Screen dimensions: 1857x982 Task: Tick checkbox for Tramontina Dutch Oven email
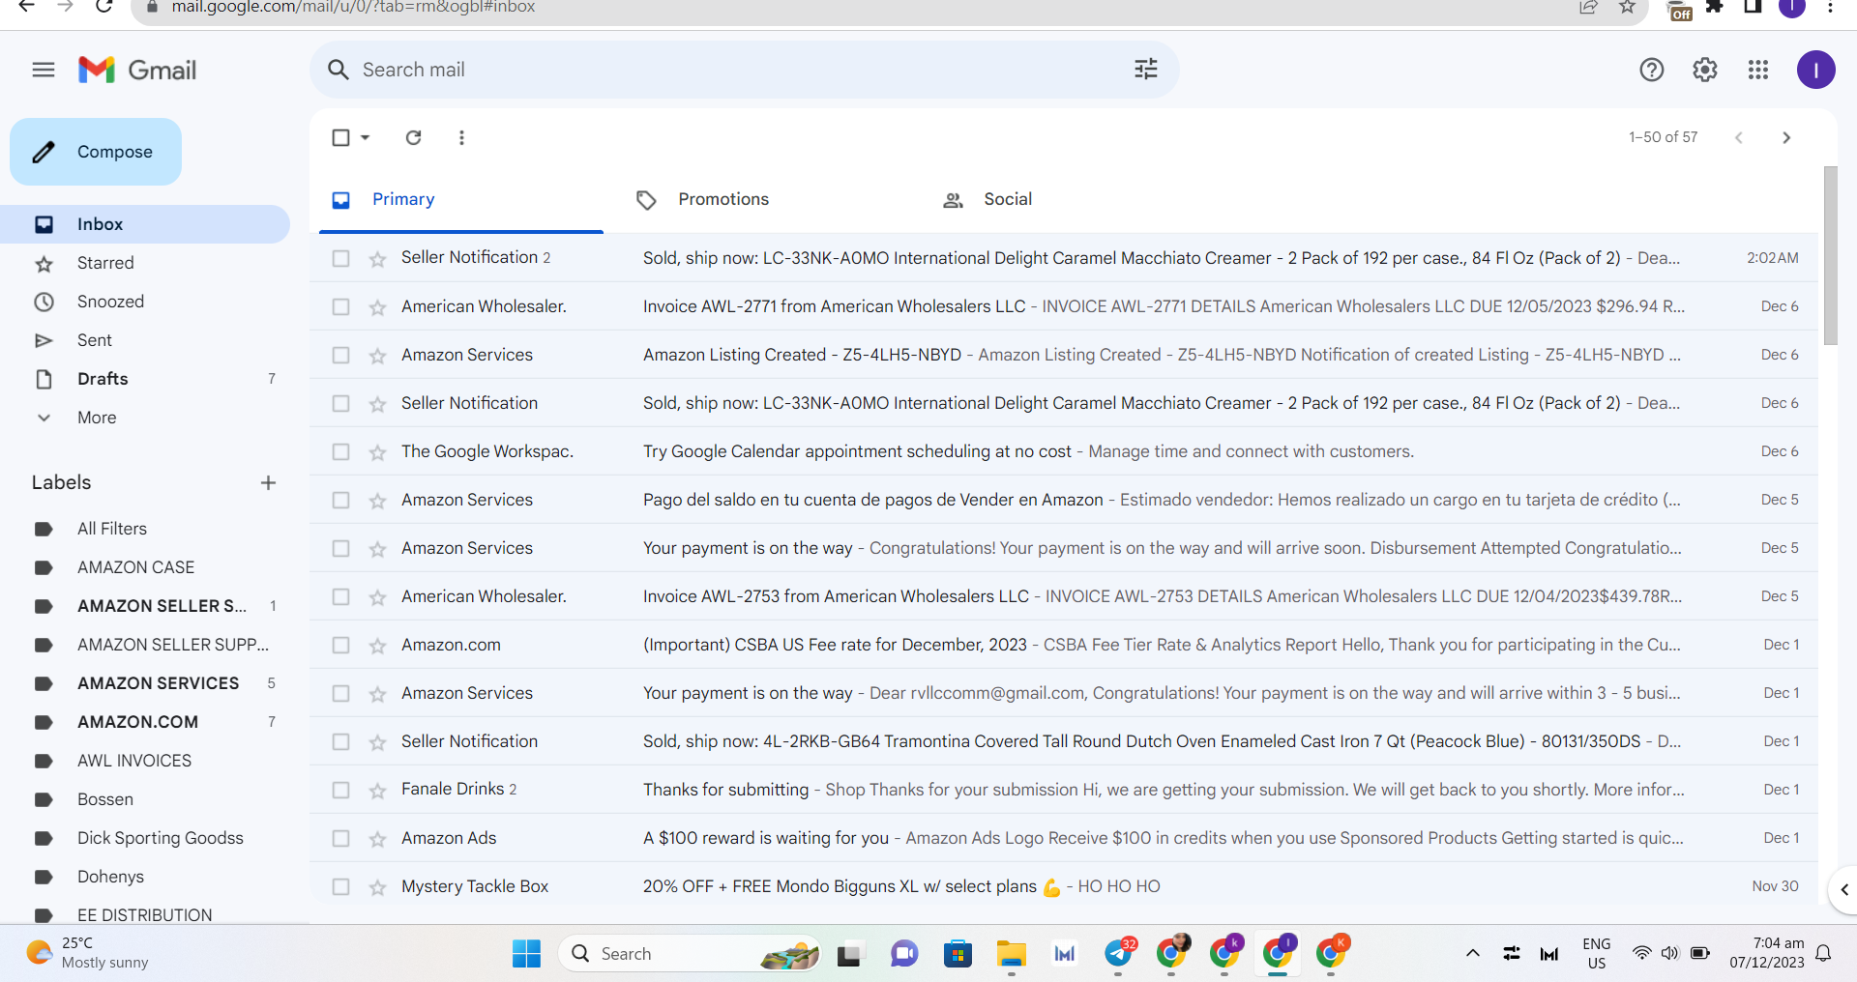(x=340, y=741)
